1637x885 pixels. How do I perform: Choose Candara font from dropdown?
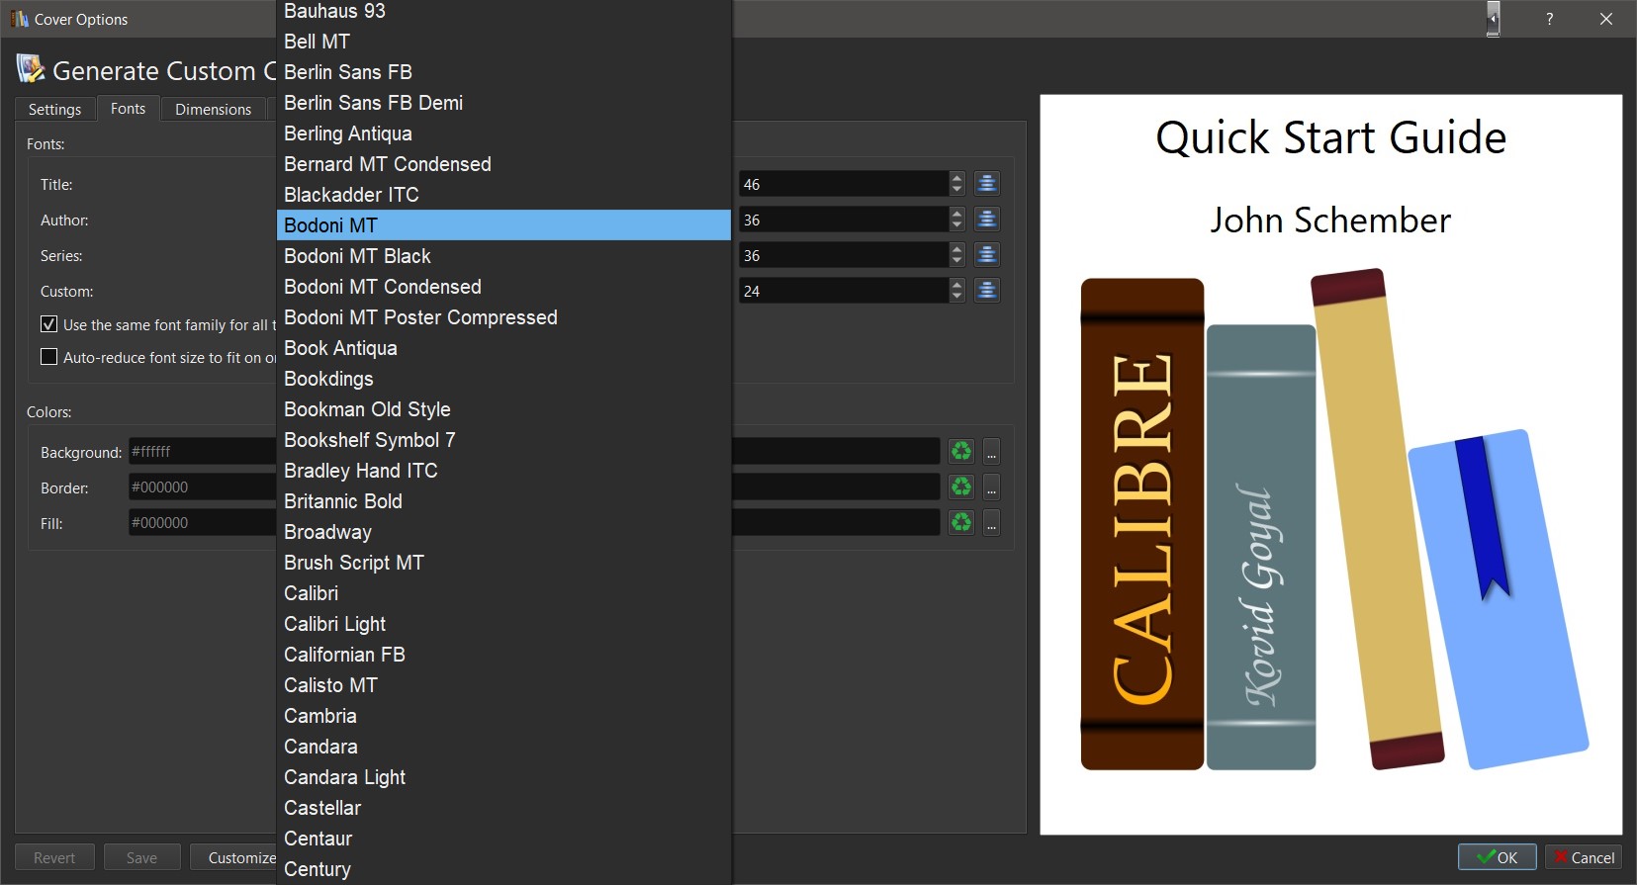503,747
